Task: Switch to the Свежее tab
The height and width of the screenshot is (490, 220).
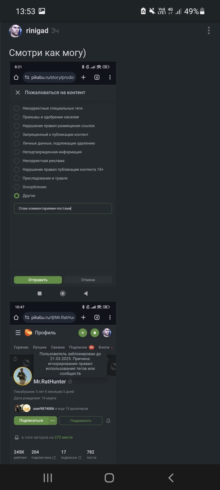Action: (x=58, y=347)
